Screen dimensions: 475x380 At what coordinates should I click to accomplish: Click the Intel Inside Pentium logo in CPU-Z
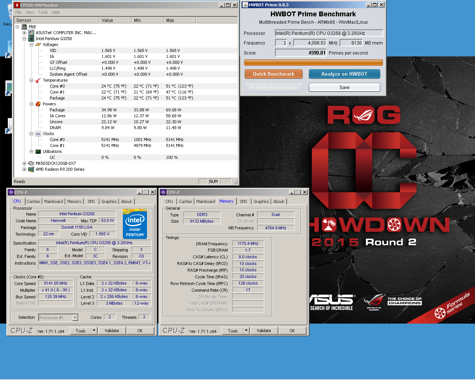click(x=135, y=224)
